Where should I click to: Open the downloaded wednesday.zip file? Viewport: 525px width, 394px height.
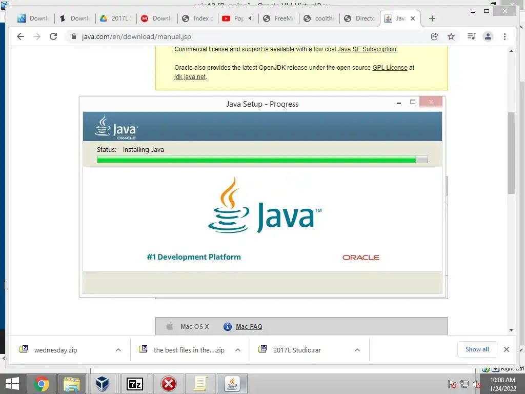pyautogui.click(x=55, y=350)
